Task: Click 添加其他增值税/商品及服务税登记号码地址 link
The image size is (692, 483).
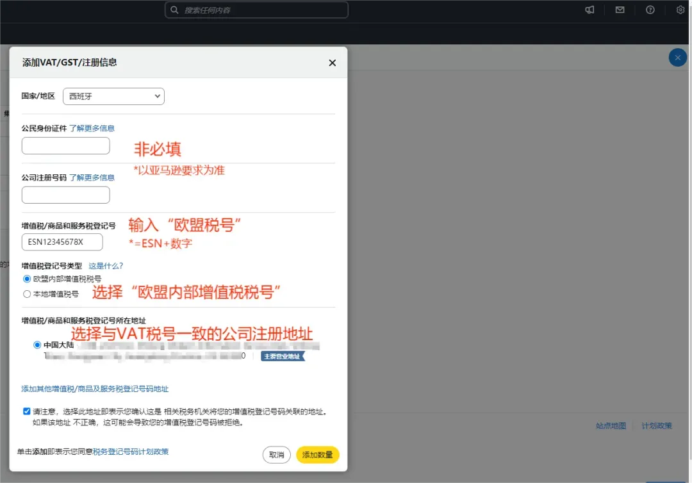Action: point(95,389)
